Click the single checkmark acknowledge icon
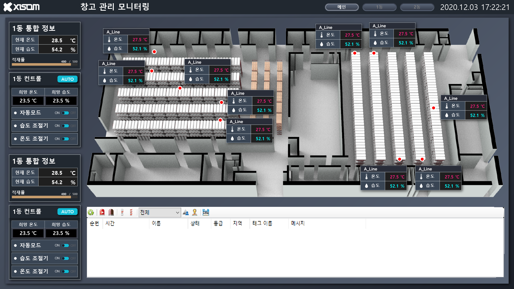Viewport: 514px width, 289px height. [122, 212]
